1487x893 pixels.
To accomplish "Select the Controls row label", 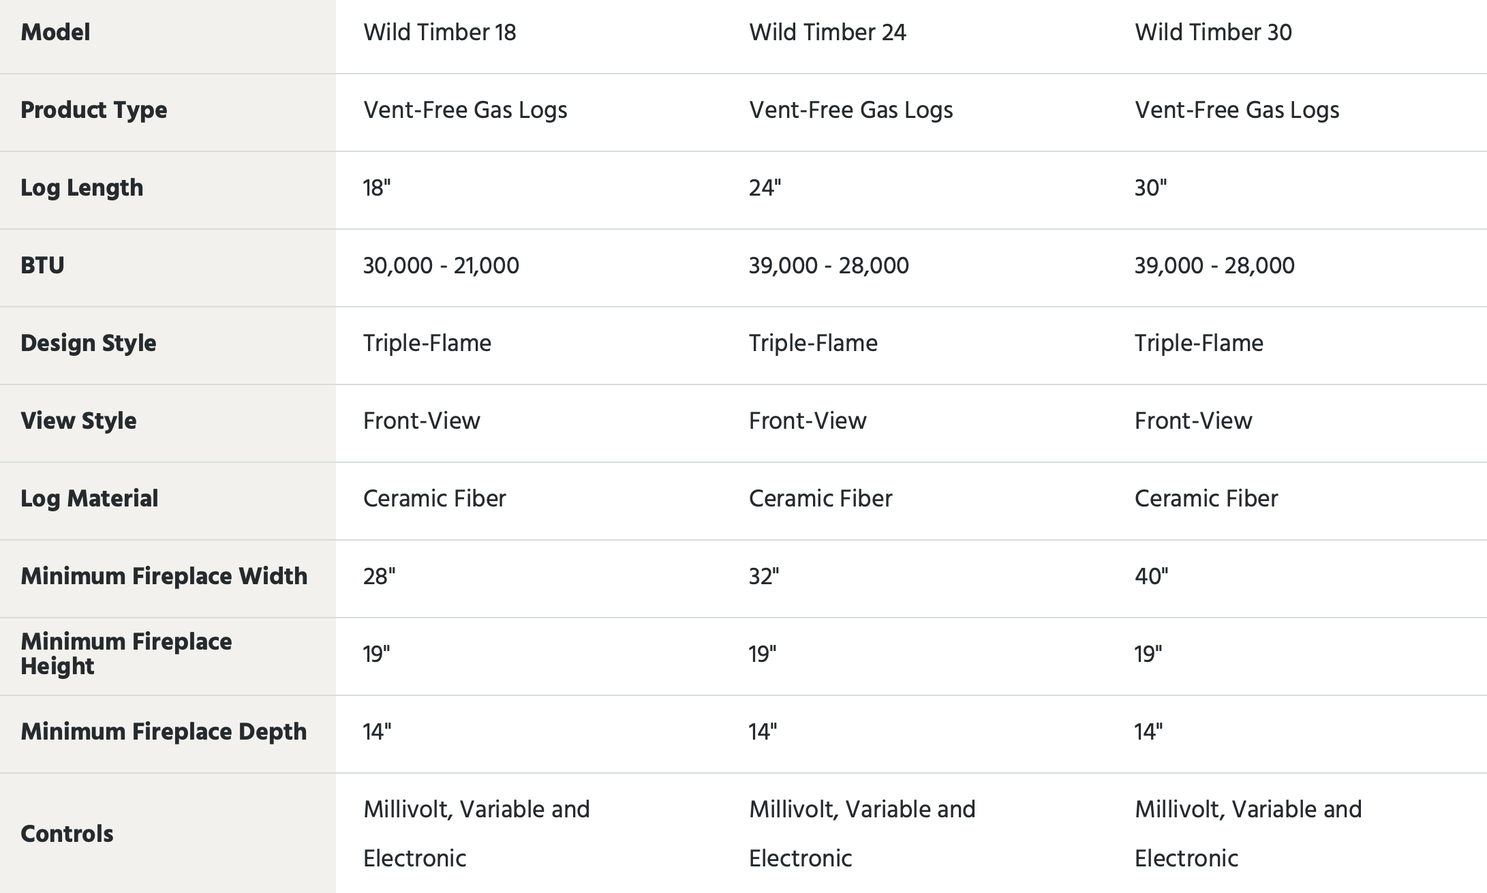I will click(67, 834).
